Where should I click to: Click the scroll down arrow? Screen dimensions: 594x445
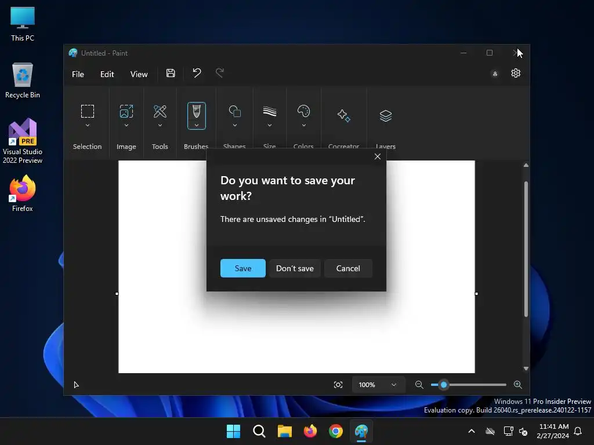(526, 369)
